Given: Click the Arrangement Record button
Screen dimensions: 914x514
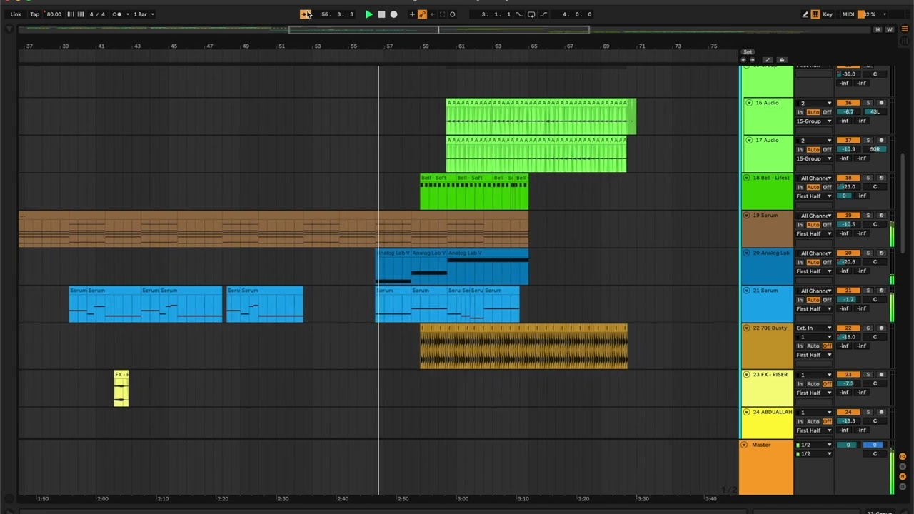Looking at the screenshot, I should pos(393,14).
